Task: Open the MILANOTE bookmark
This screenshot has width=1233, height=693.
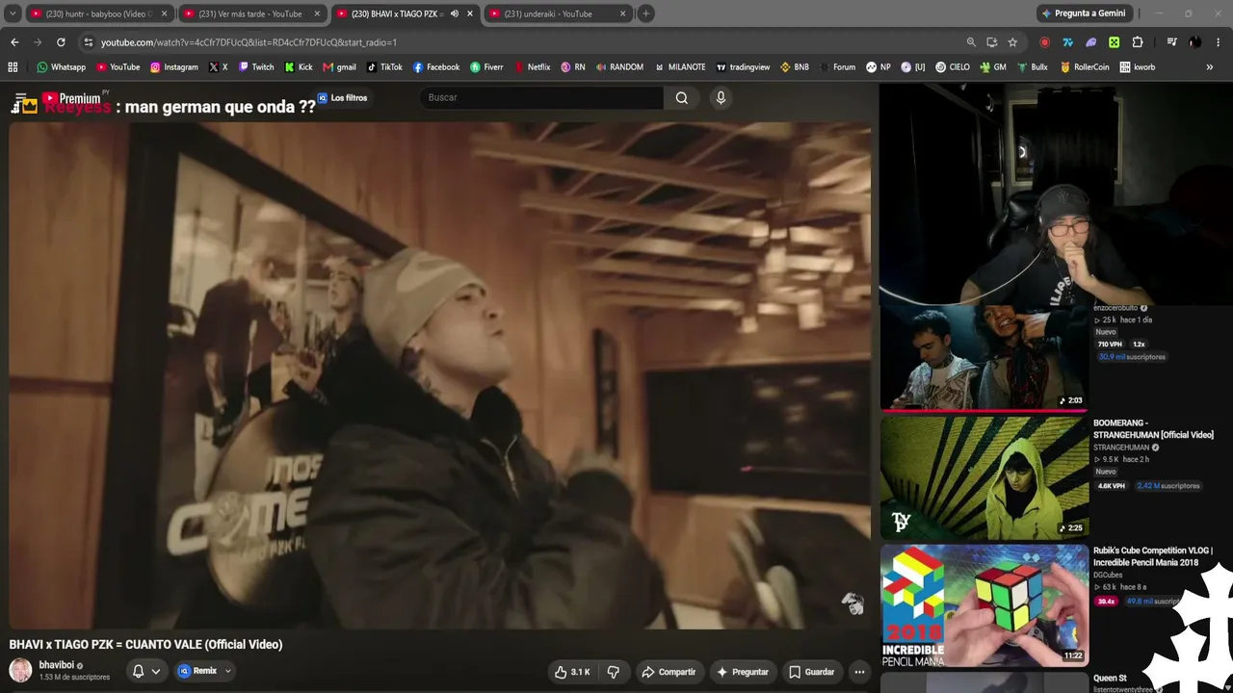Action: coord(680,67)
